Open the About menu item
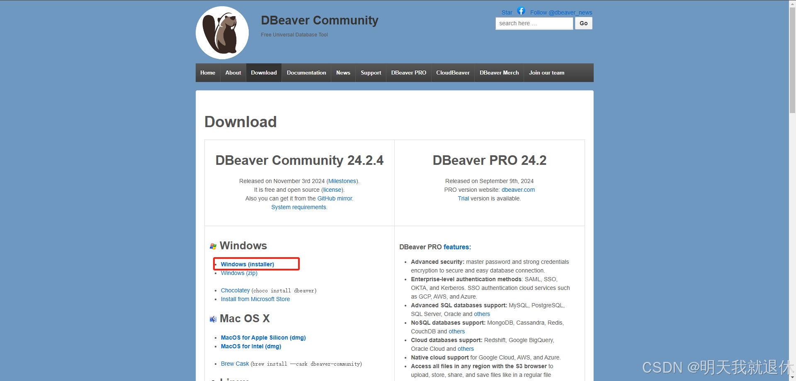Viewport: 796px width, 381px height. click(233, 72)
